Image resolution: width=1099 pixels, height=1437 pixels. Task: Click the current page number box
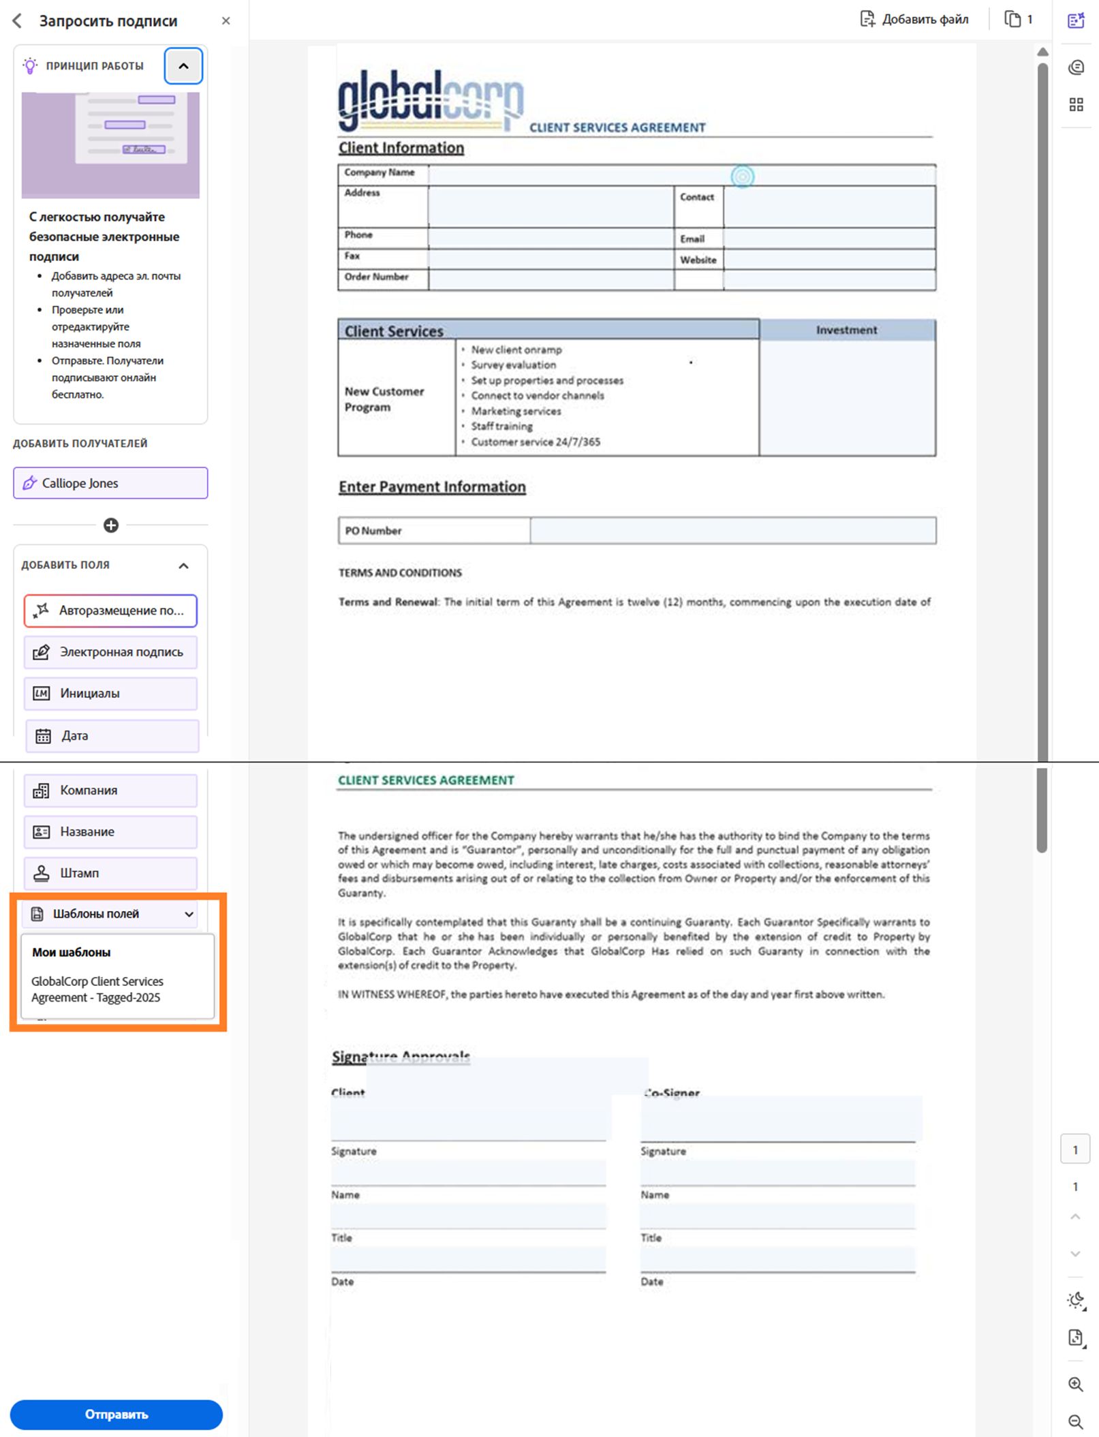click(1075, 1149)
